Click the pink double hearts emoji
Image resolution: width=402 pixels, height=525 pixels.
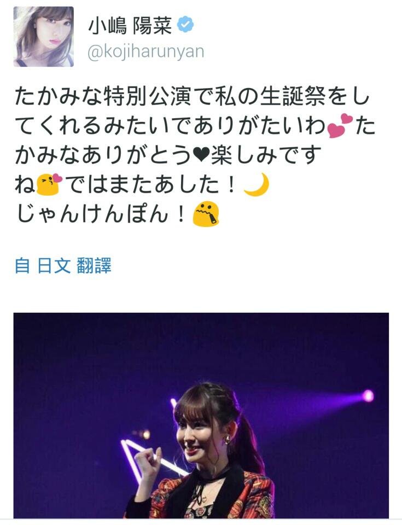click(340, 126)
